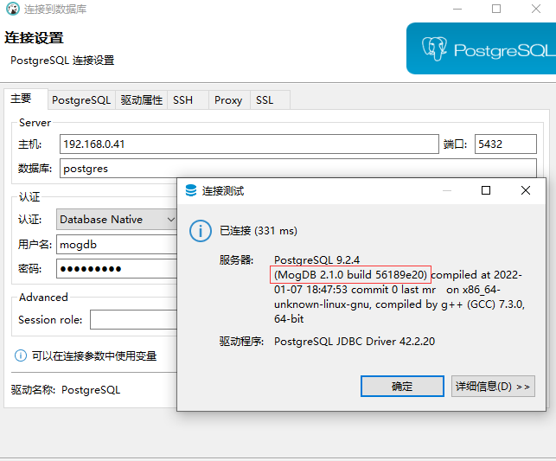This screenshot has width=556, height=461.
Task: Close the 连接到数据库 window
Action: [536, 9]
